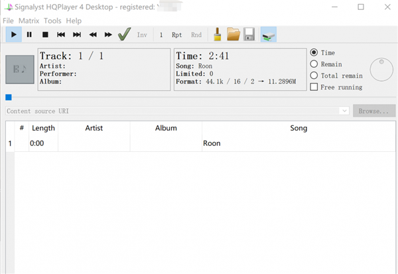The image size is (398, 274).
Task: Stop playback with the Stop button
Action: [x=45, y=34]
